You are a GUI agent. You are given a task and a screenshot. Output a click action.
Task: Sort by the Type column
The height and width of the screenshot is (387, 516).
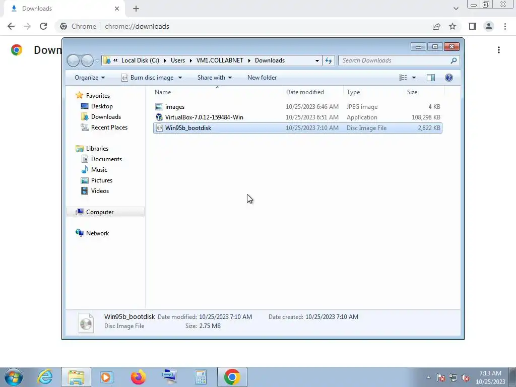tap(373, 92)
